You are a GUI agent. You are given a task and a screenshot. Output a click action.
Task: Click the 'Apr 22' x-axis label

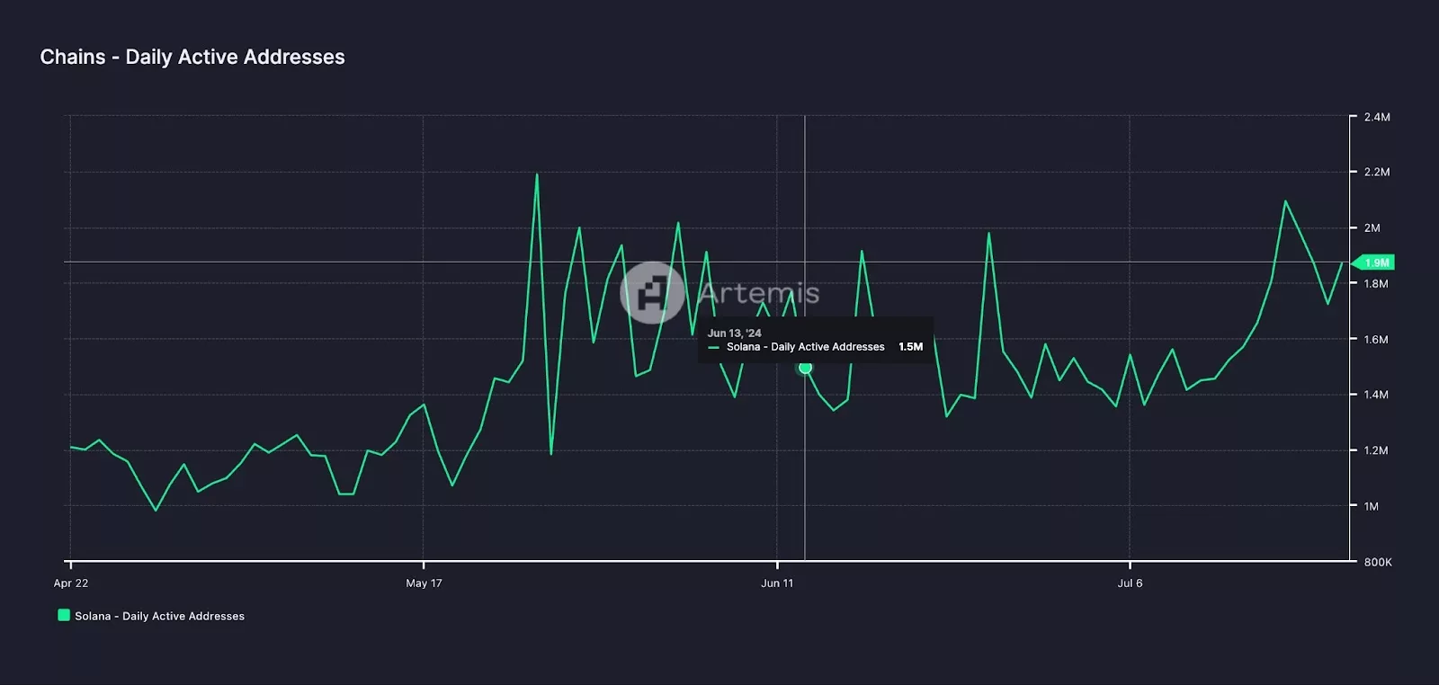(71, 583)
